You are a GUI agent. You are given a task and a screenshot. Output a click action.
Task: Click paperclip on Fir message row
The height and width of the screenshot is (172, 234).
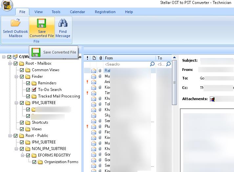[x=100, y=132]
